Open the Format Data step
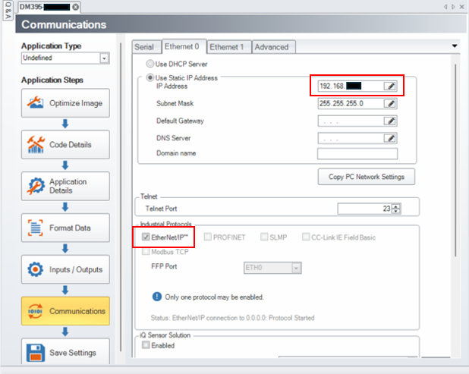 click(65, 228)
